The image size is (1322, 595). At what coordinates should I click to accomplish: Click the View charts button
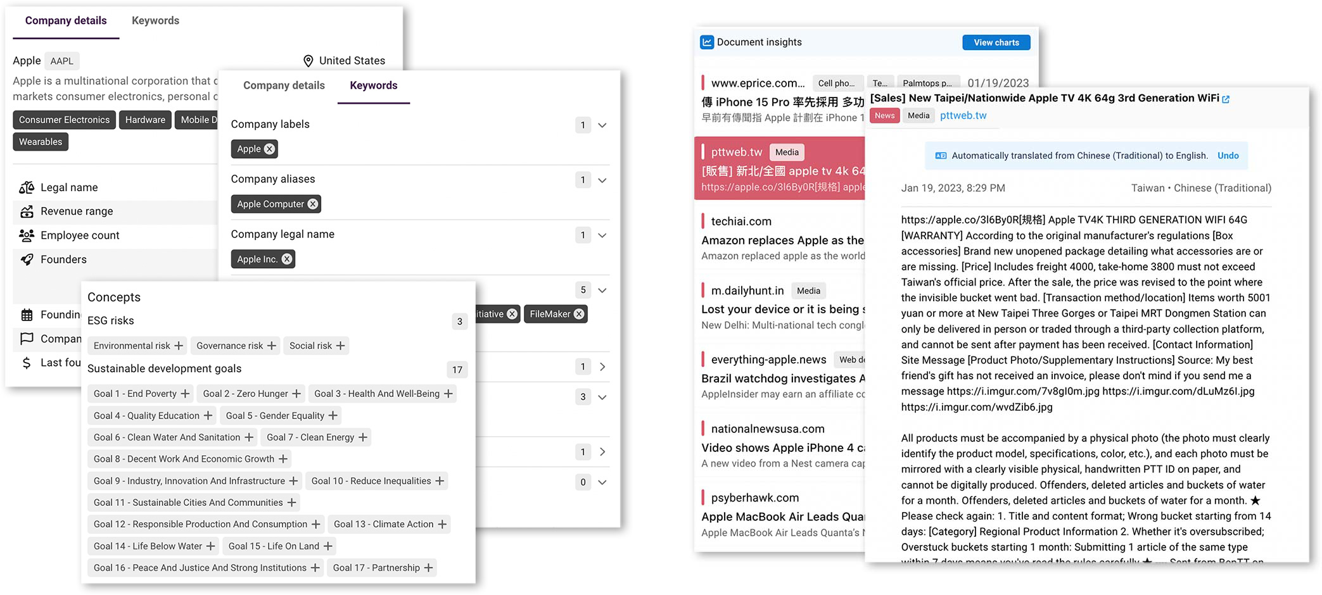[x=996, y=42]
